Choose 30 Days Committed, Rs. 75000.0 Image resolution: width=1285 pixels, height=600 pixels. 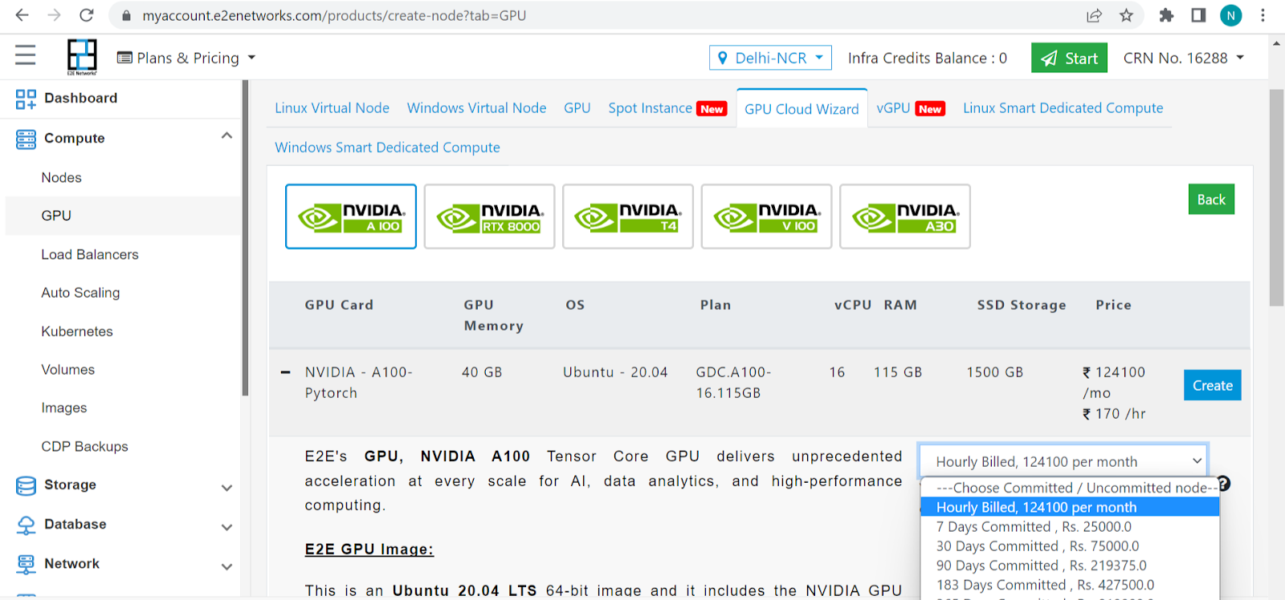tap(1070, 545)
